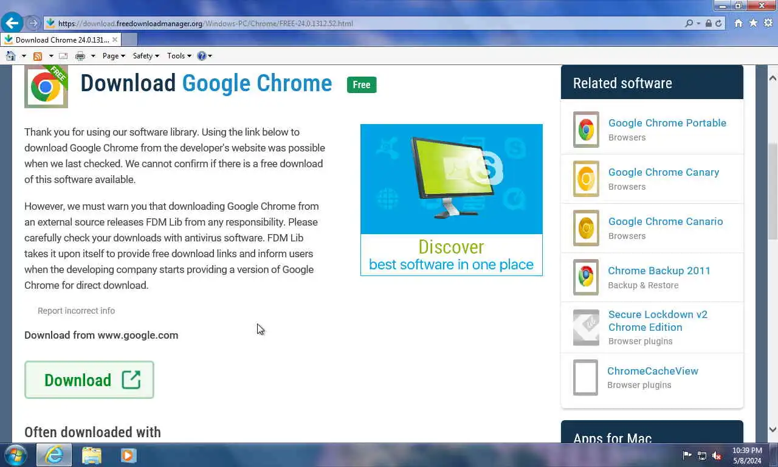Open Google Chrome Portable link
Screen dimensions: 778x467
(667, 123)
